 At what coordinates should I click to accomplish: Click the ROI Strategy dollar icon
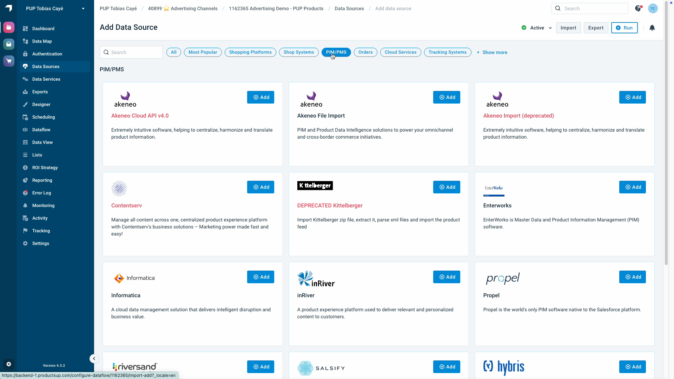pyautogui.click(x=25, y=167)
